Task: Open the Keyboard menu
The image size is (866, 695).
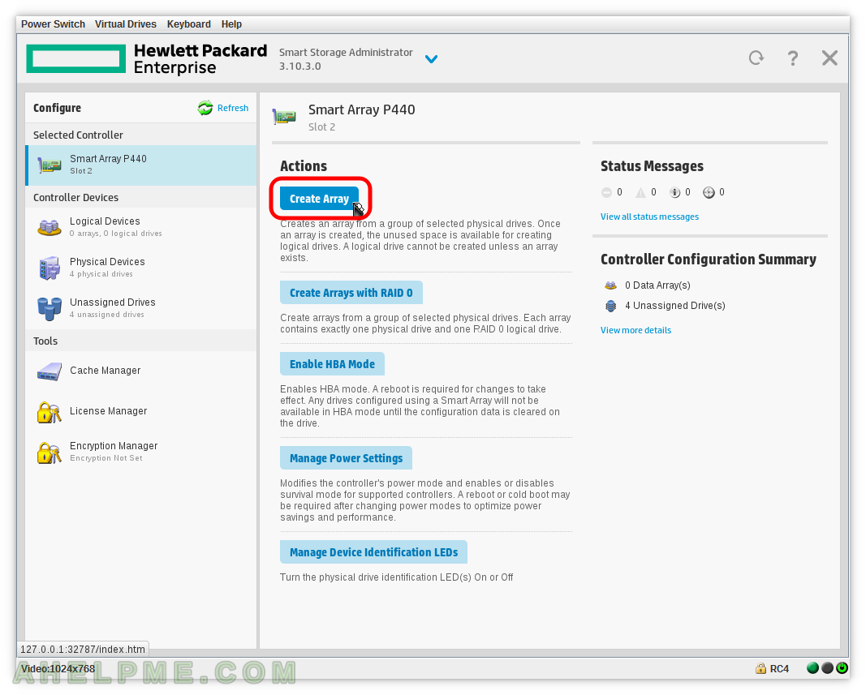Action: click(188, 24)
